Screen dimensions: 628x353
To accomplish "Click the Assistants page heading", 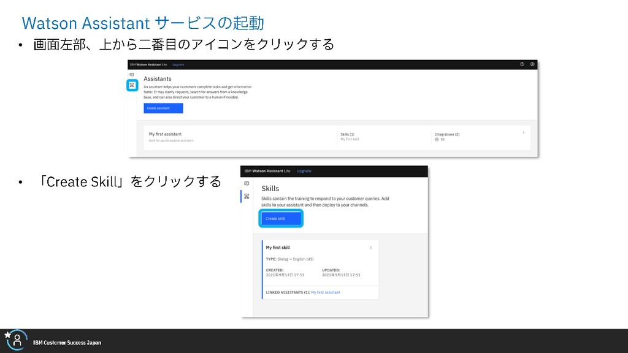I will (158, 79).
